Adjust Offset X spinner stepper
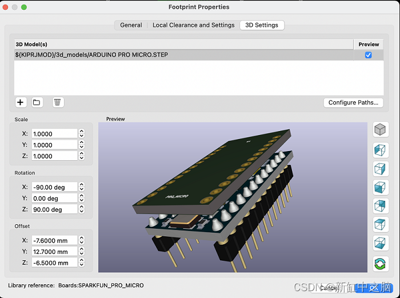This screenshot has height=298, width=400. [82, 240]
